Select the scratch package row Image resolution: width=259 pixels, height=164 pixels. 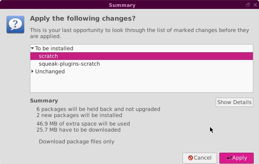48,56
